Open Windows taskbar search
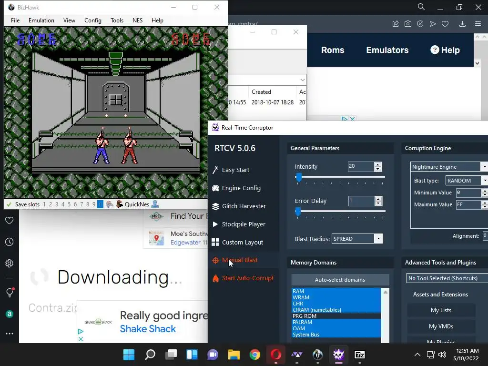Image resolution: width=488 pixels, height=366 pixels. [150, 355]
